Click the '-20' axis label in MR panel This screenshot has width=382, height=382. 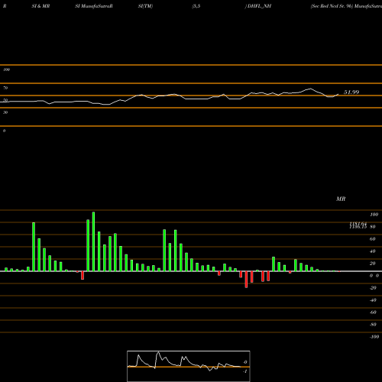373,288
